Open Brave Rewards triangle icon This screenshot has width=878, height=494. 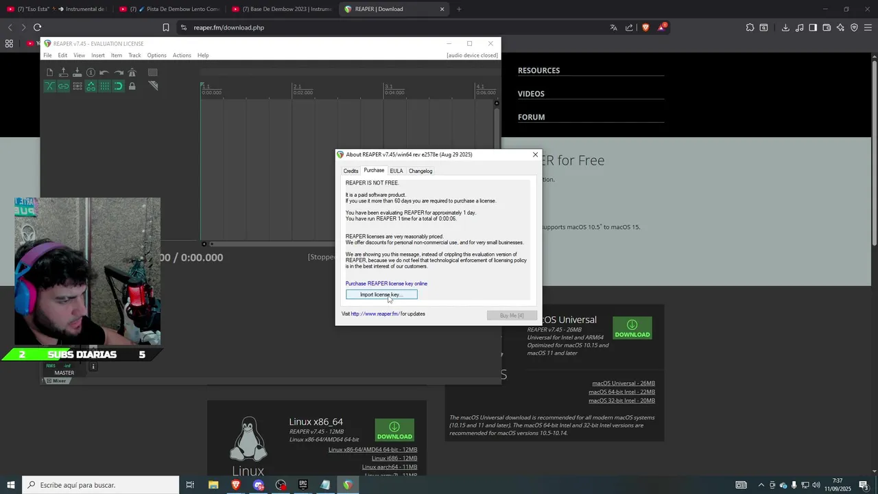[x=662, y=27]
